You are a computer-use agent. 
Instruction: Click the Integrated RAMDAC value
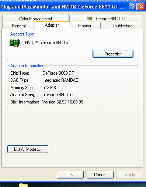(x=60, y=80)
